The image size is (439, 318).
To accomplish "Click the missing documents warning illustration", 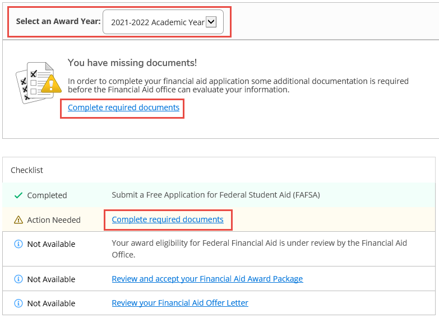I will point(38,83).
